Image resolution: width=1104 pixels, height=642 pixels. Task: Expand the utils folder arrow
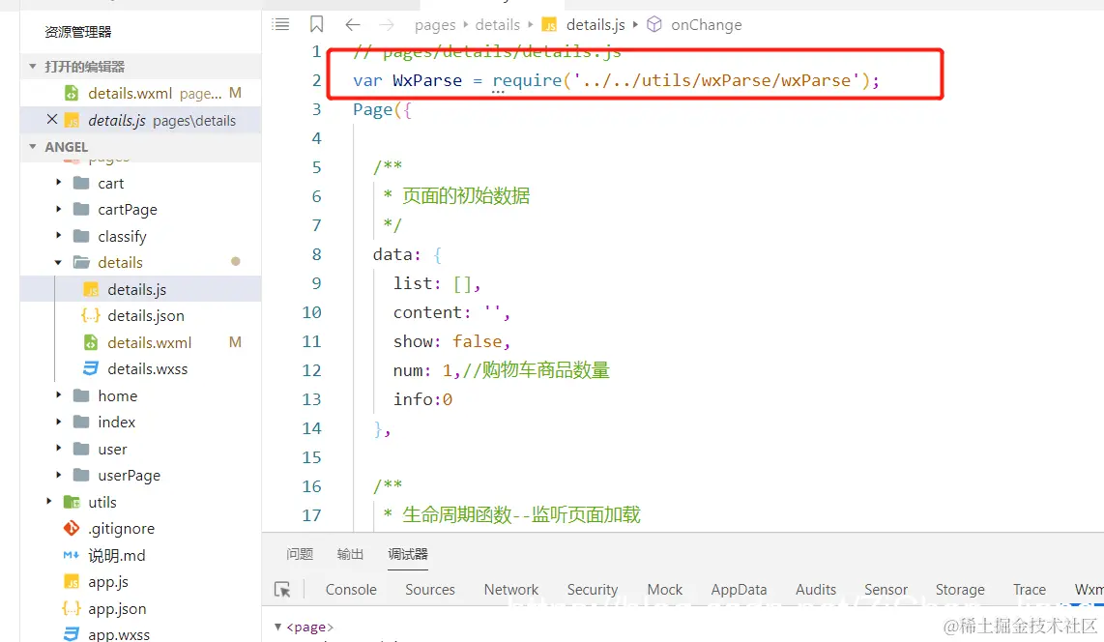click(x=48, y=501)
